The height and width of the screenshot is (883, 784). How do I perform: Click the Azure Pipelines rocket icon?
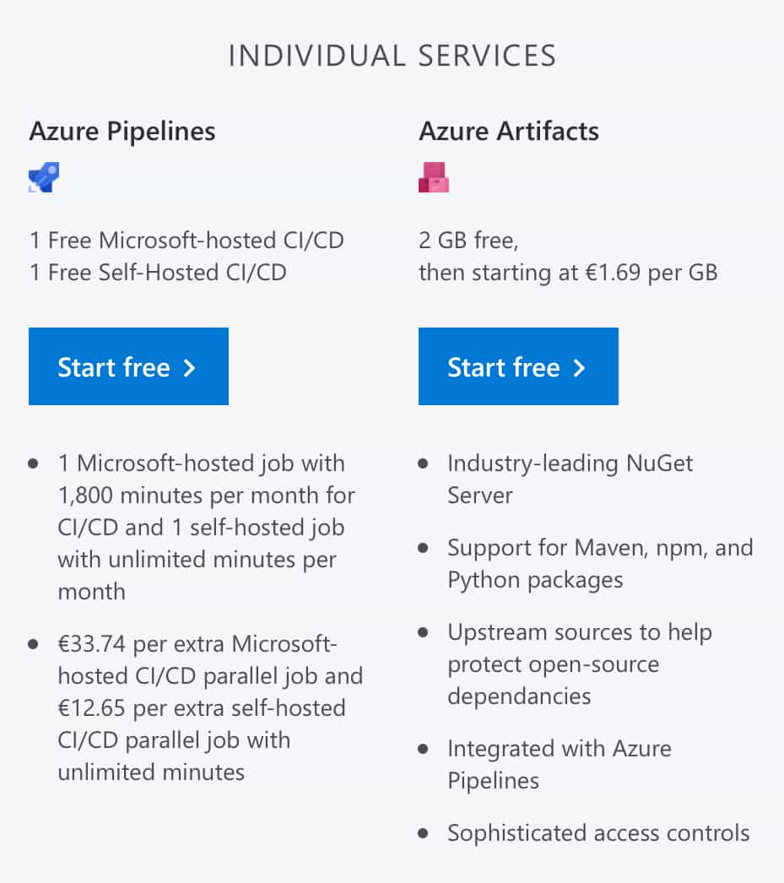(x=43, y=177)
